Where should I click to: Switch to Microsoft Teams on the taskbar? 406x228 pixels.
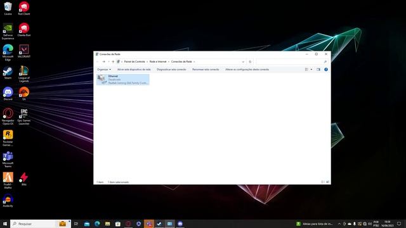click(149, 224)
